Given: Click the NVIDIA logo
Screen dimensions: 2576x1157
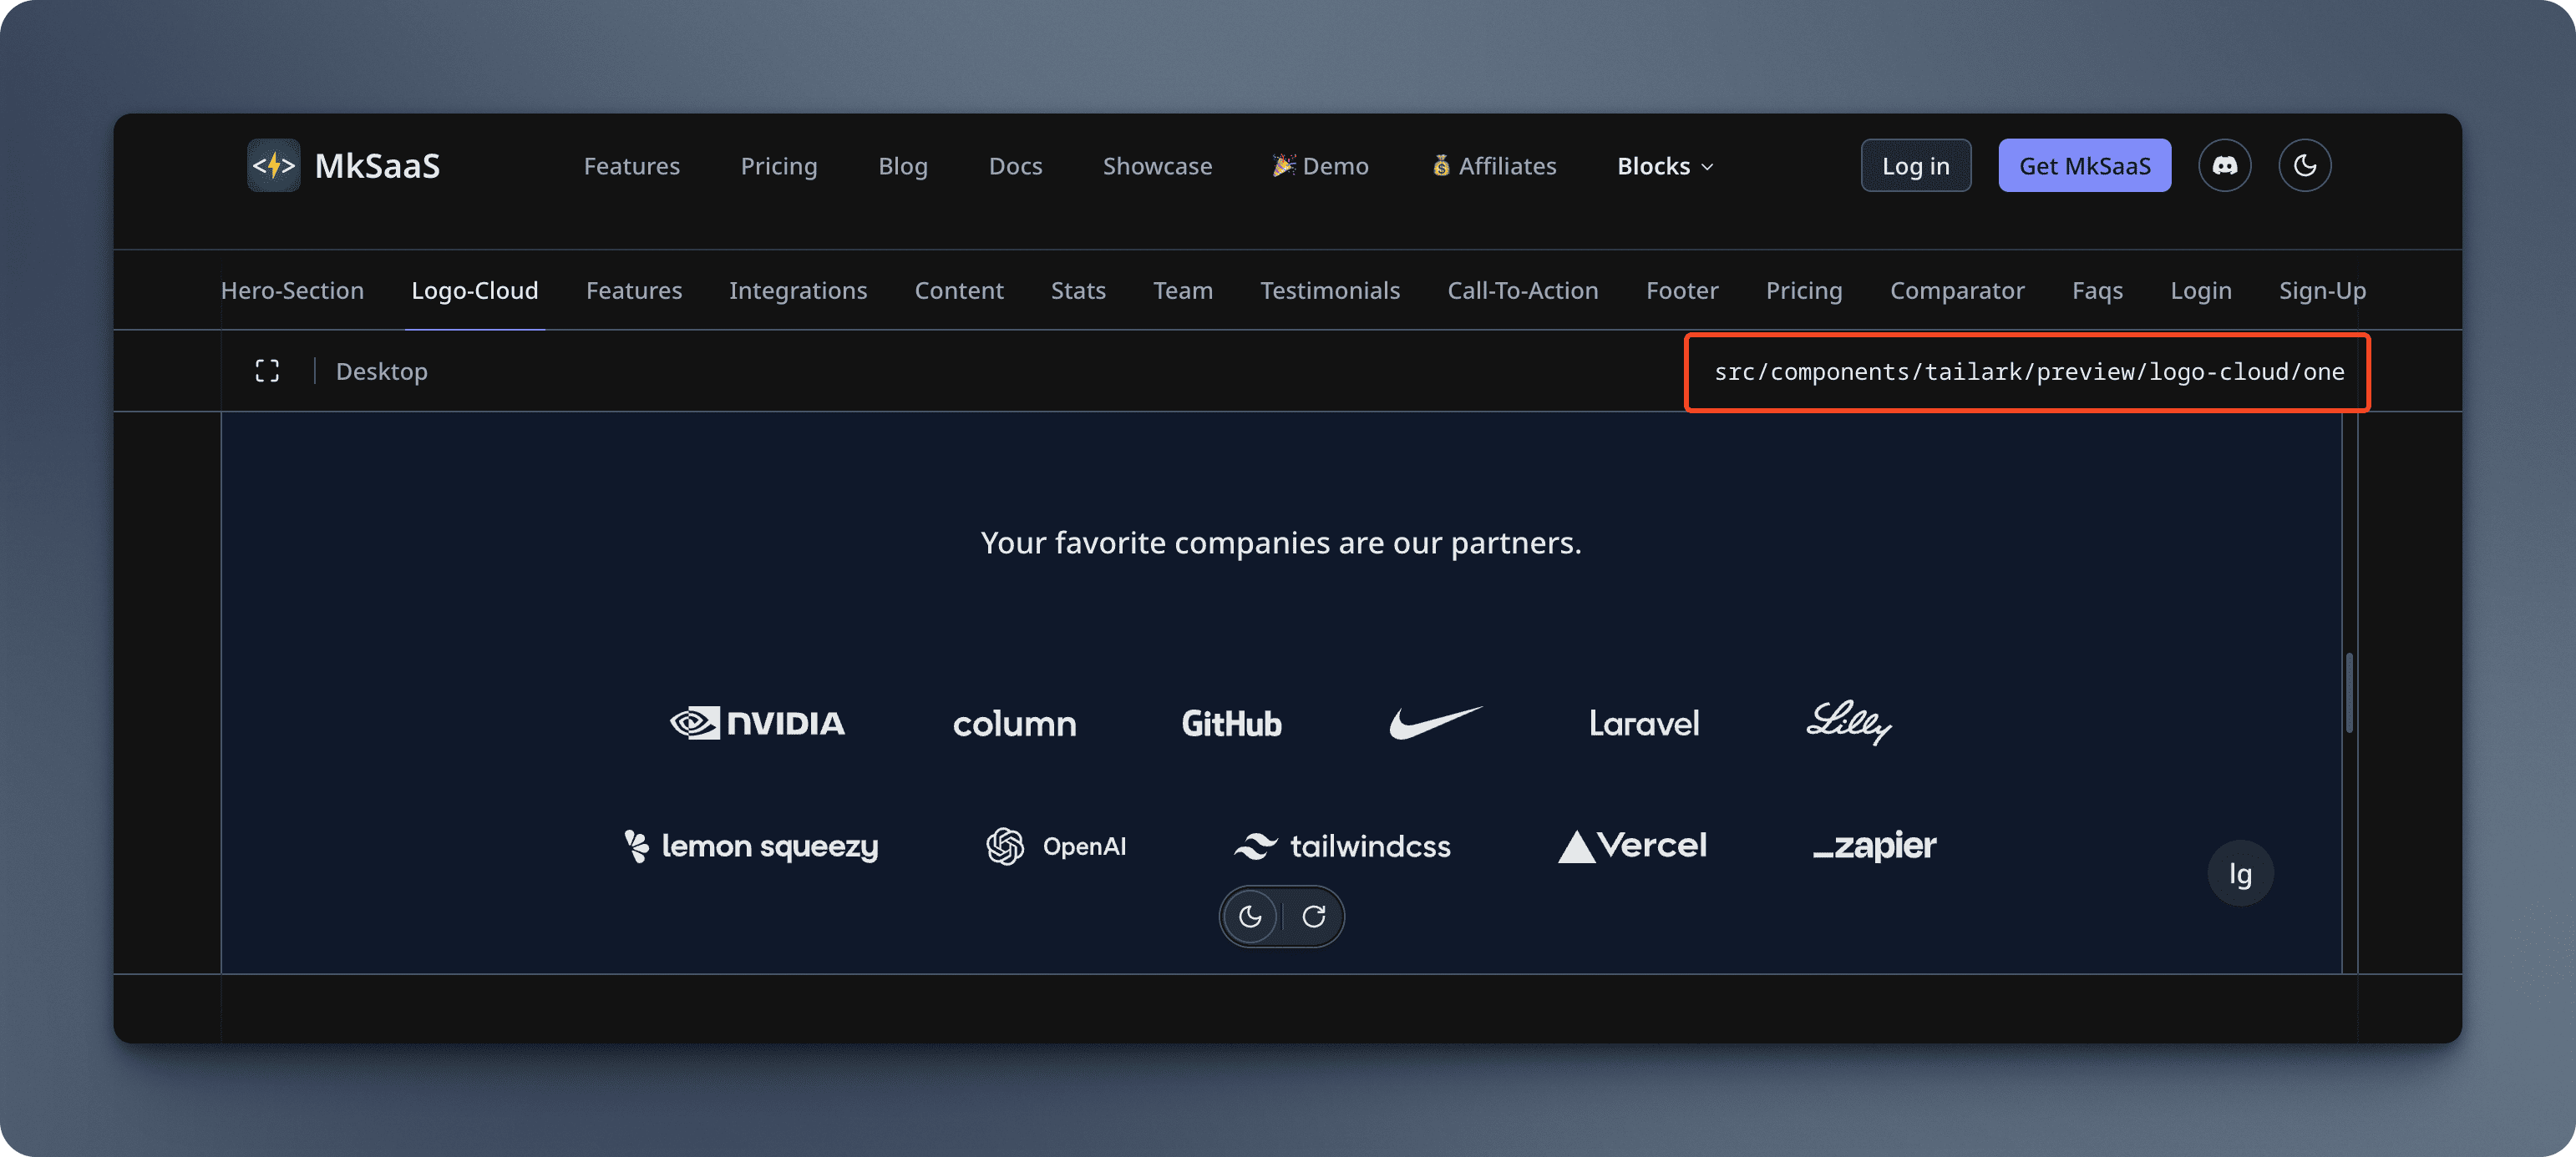Looking at the screenshot, I should [x=757, y=724].
